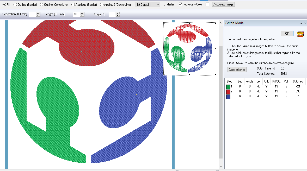Viewport: 307px width, 171px height.
Task: Select Outline (CenterLine) stitch type
Action: pos(41,4)
